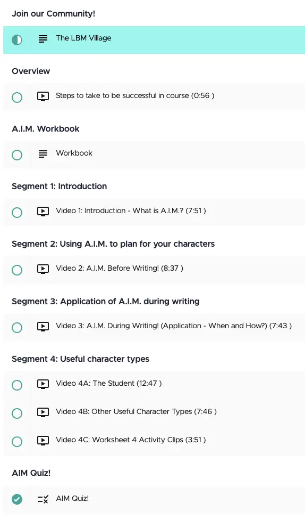Viewport: 305px width, 519px height.
Task: Click the video icon for Steps to take lesson
Action: (x=43, y=96)
